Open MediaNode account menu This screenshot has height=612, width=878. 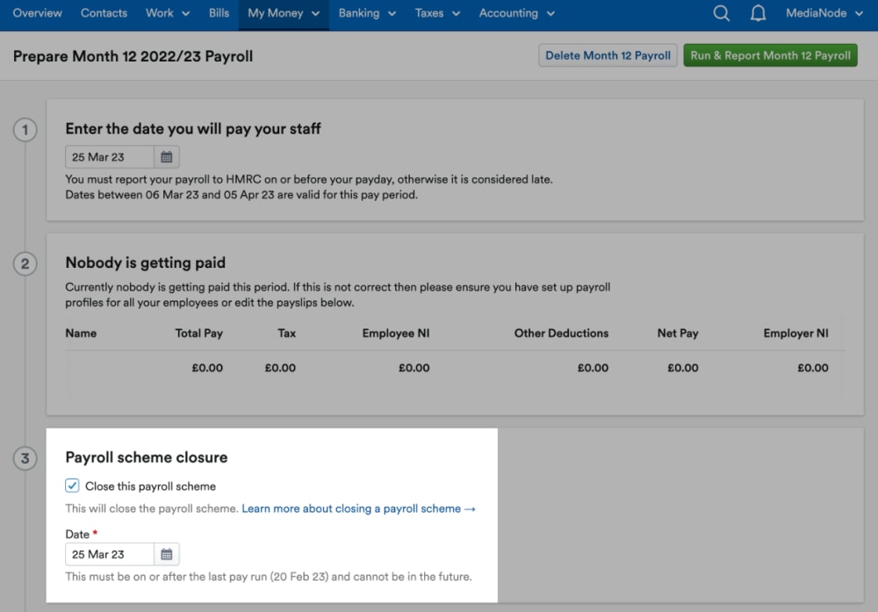pos(824,13)
